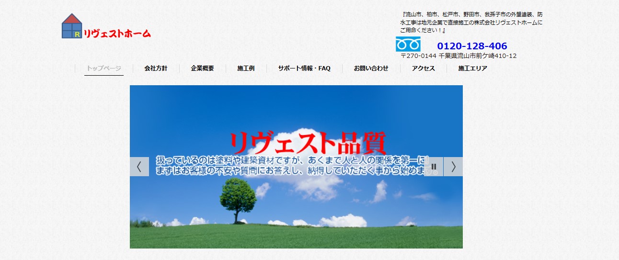The width and height of the screenshot is (619, 260).
Task: Open the 施工エリア menu item
Action: 472,68
